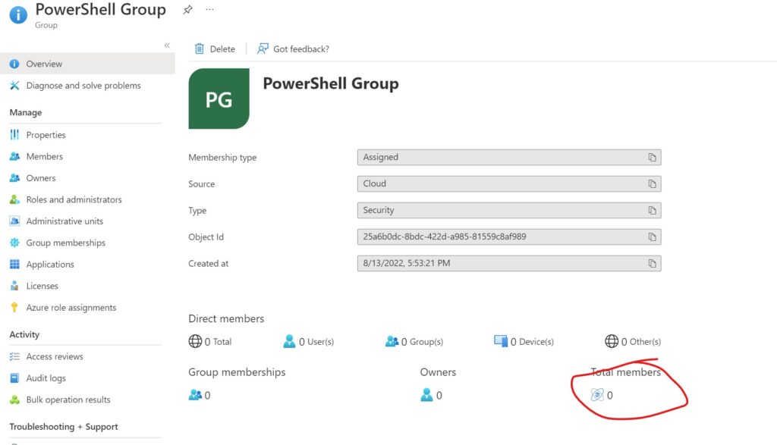
Task: Click the Object Id field
Action: point(509,237)
